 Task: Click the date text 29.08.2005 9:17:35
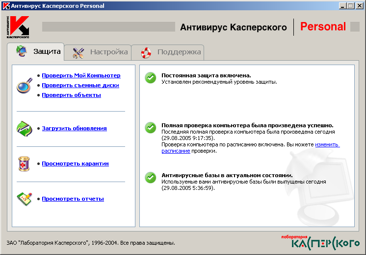187,138
